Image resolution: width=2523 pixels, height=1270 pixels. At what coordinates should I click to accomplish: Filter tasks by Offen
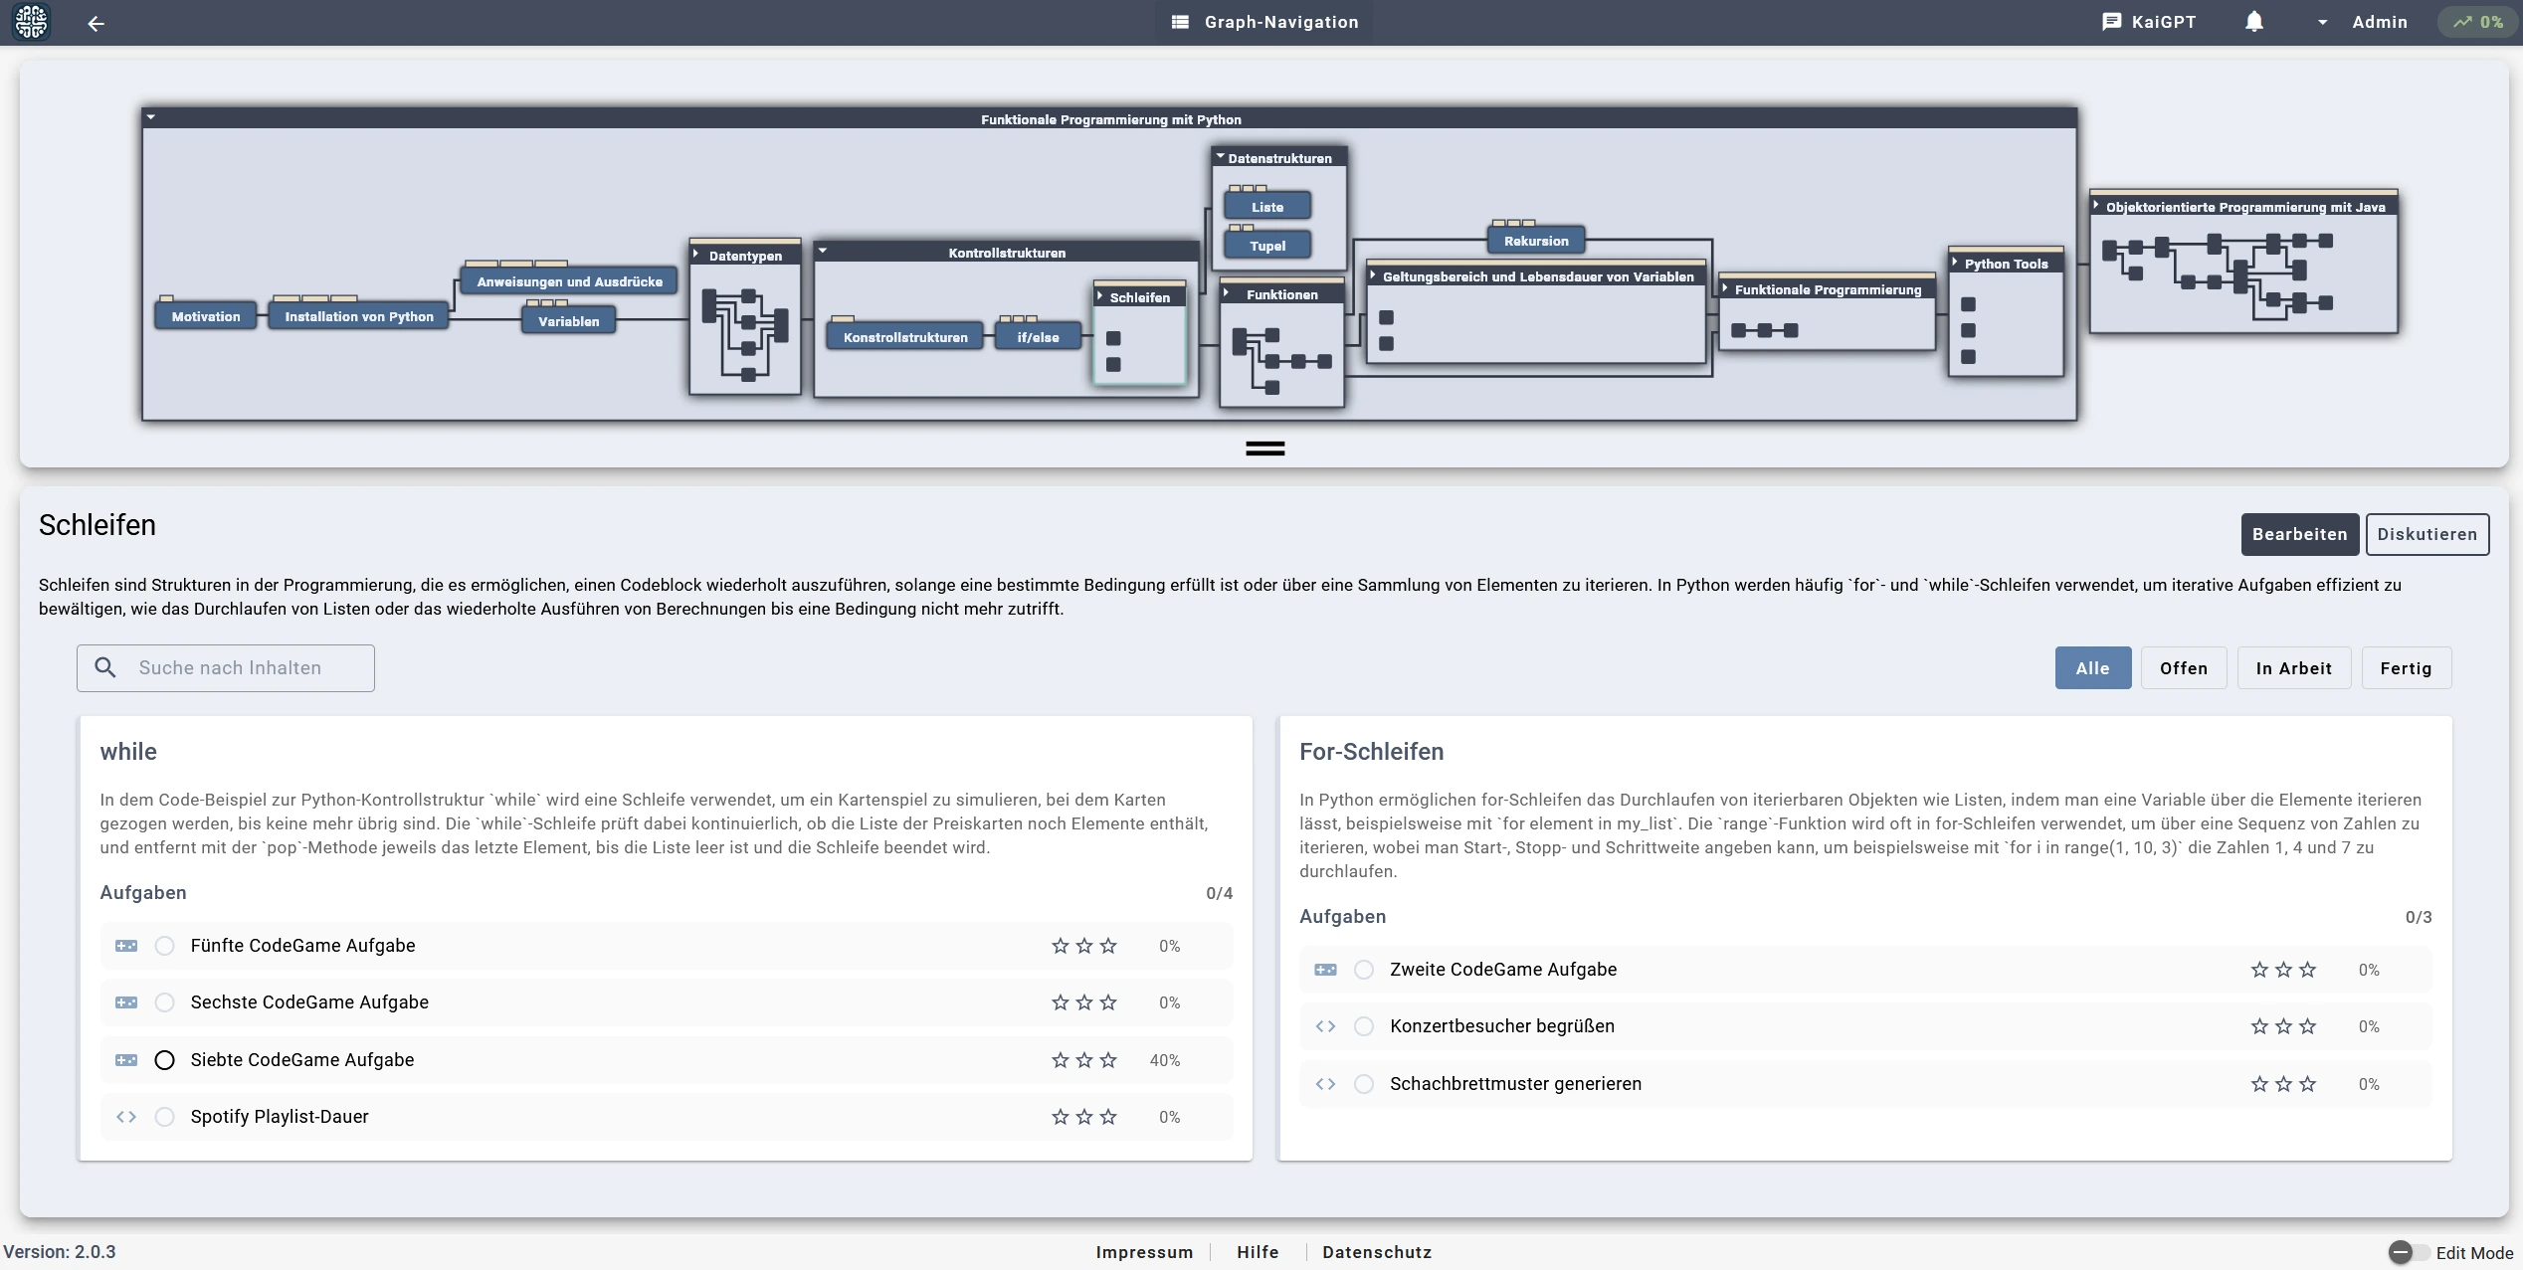coord(2183,668)
